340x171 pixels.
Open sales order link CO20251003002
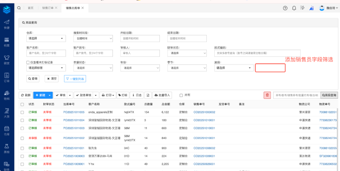(x=204, y=112)
